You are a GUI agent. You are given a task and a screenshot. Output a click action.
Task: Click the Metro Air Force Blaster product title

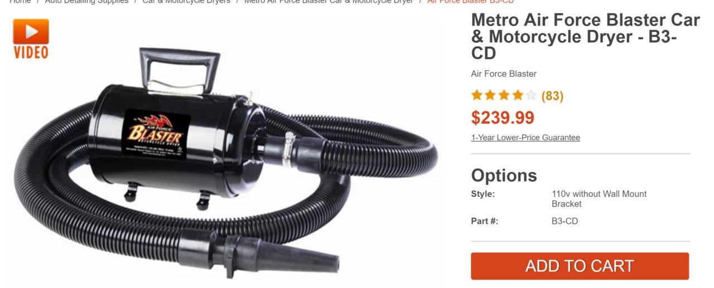pyautogui.click(x=585, y=36)
